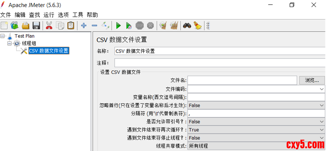Click the Paste clipboard icon
The height and width of the screenshot is (151, 326).
[x=71, y=26]
